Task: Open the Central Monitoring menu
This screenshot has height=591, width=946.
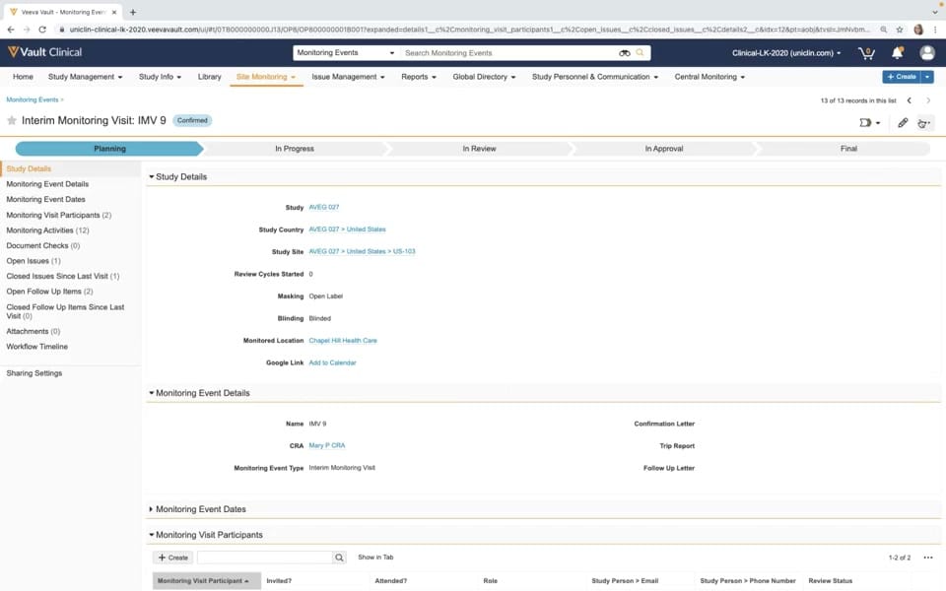Action: 709,77
